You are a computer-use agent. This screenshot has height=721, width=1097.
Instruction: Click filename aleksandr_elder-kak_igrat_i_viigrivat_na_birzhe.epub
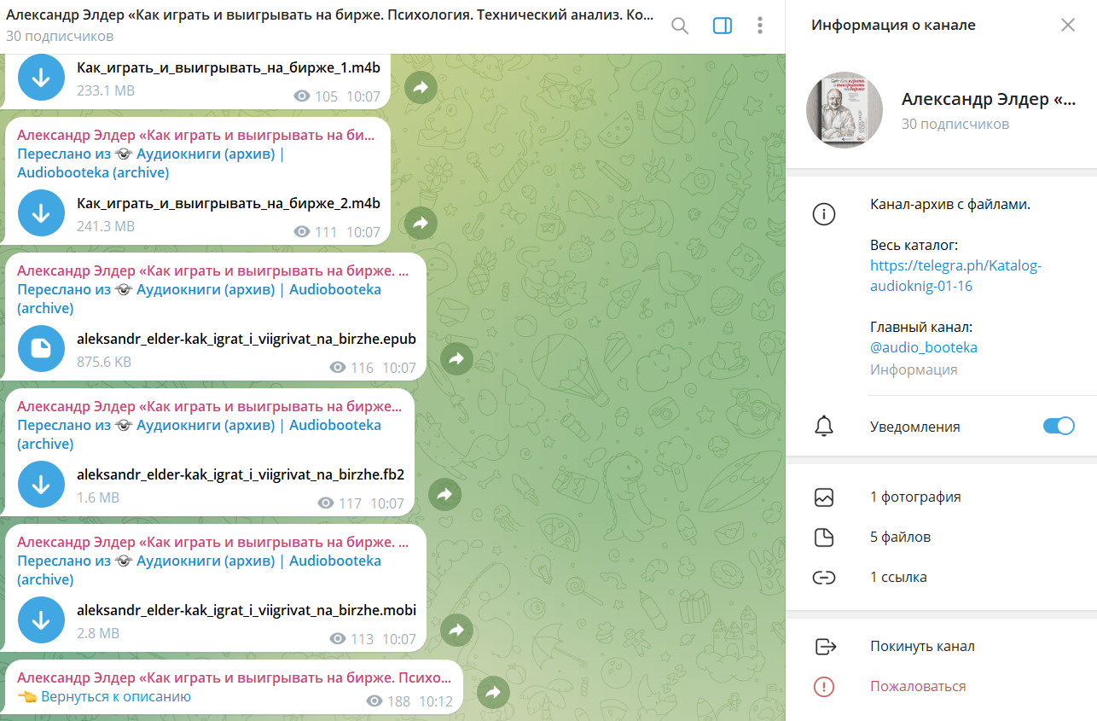(x=247, y=339)
